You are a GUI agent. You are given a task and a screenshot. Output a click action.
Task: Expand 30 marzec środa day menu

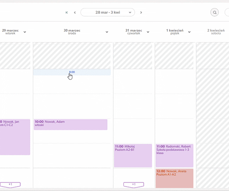pyautogui.click(x=107, y=32)
